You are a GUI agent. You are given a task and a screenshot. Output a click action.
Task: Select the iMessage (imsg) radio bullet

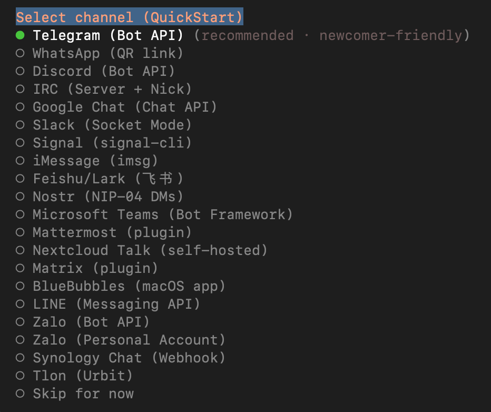21,161
